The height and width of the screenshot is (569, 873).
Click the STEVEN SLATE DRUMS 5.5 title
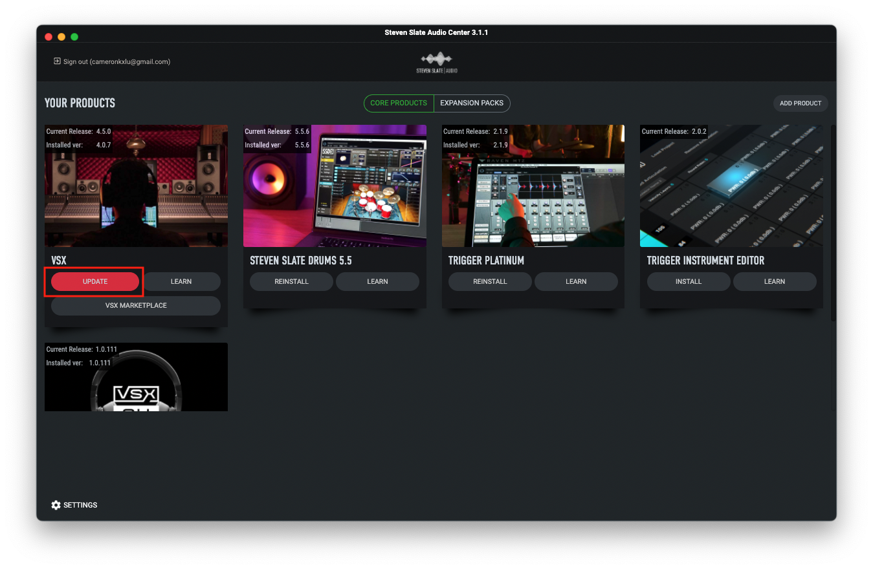pos(301,261)
